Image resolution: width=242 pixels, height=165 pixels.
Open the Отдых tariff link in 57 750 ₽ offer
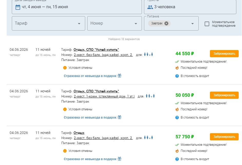click(x=79, y=133)
